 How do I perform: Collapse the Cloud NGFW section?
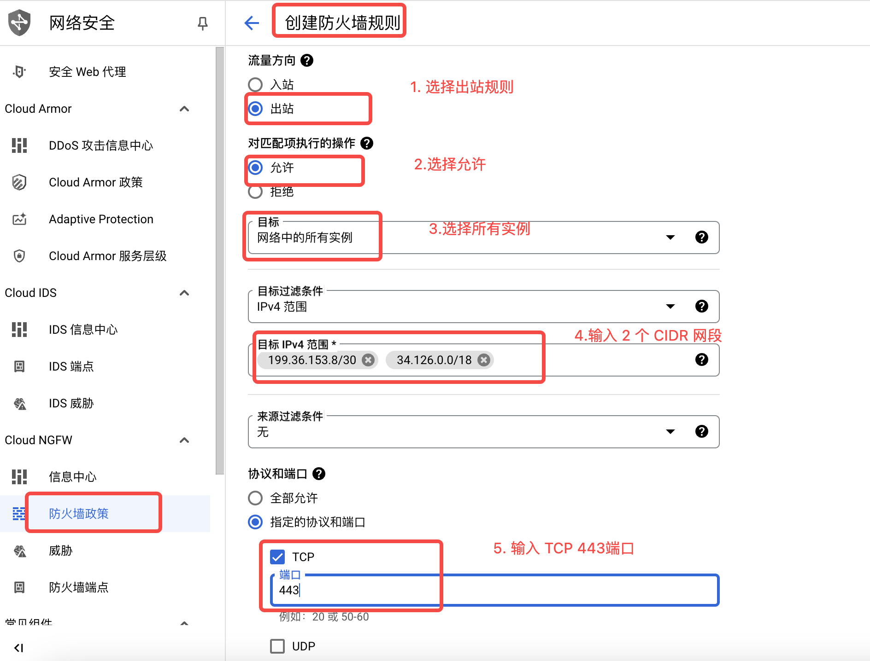point(184,440)
